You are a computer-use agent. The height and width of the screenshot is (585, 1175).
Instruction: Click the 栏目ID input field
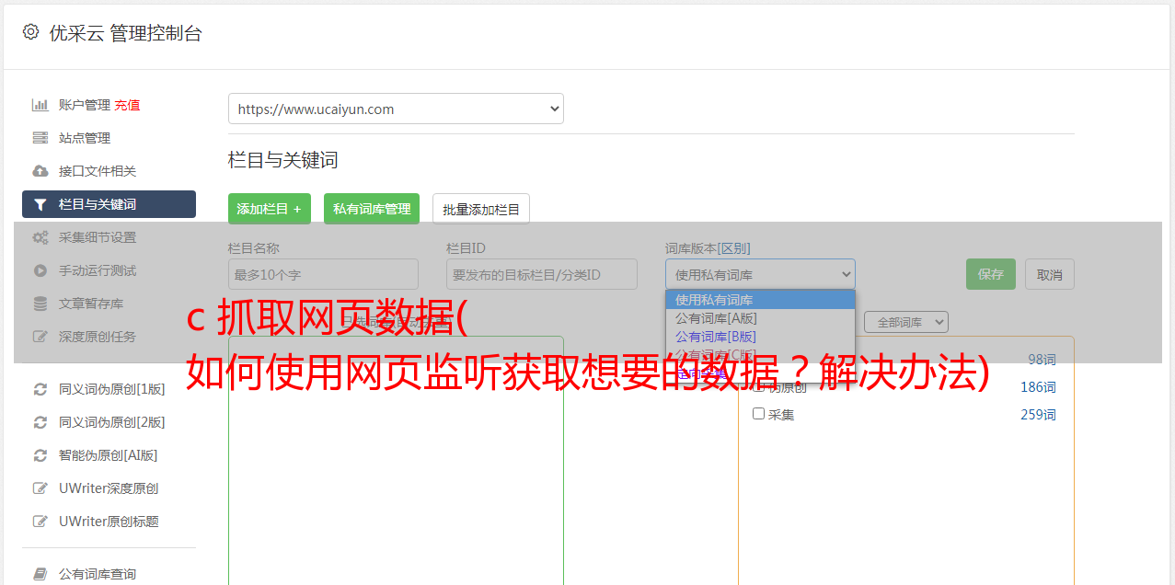click(542, 274)
